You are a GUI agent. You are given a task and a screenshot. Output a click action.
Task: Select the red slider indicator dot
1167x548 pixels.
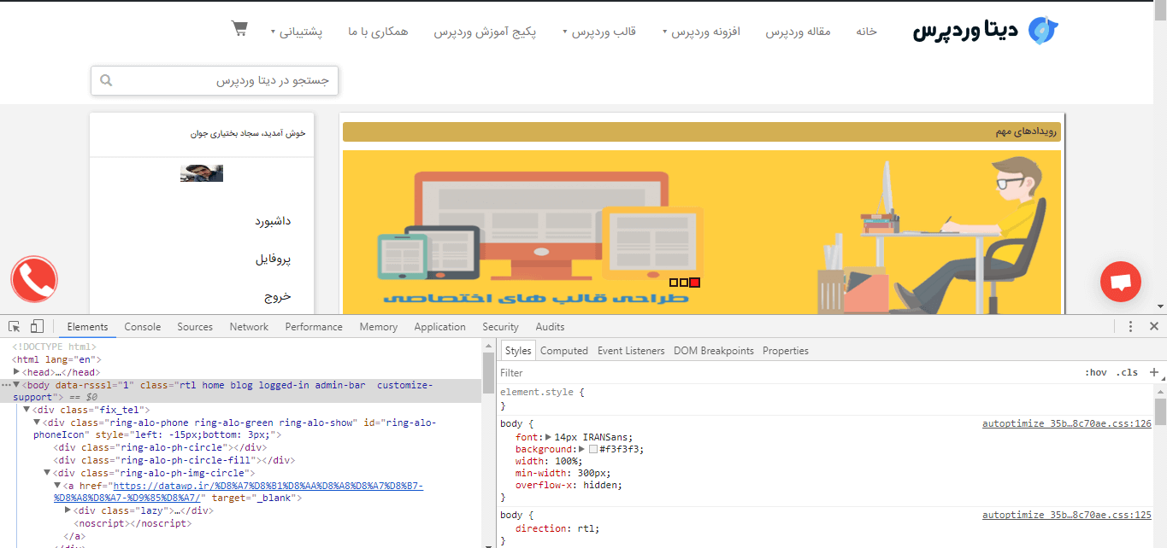tap(694, 283)
